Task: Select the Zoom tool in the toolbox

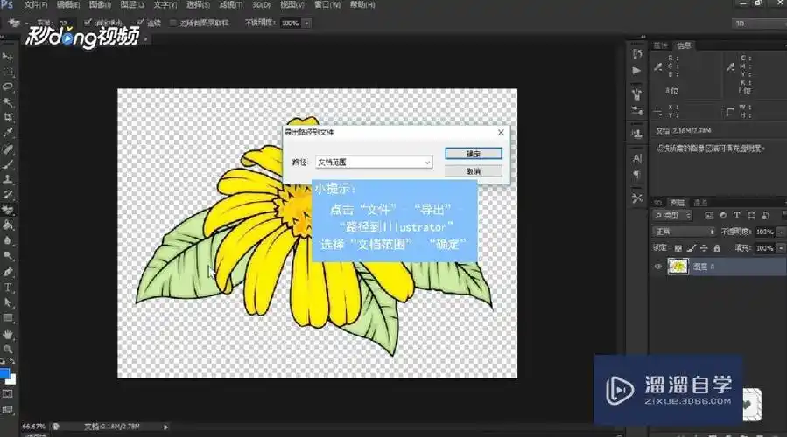Action: (8, 349)
